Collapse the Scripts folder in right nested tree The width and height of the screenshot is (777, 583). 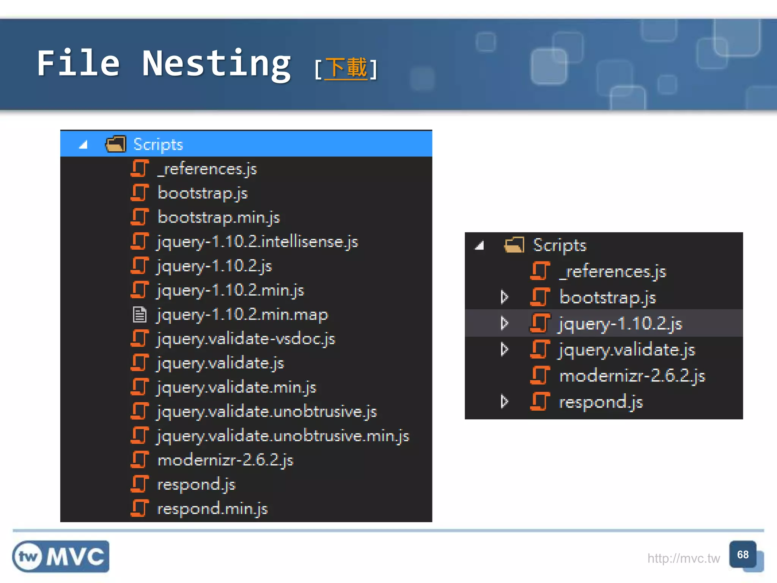click(480, 246)
